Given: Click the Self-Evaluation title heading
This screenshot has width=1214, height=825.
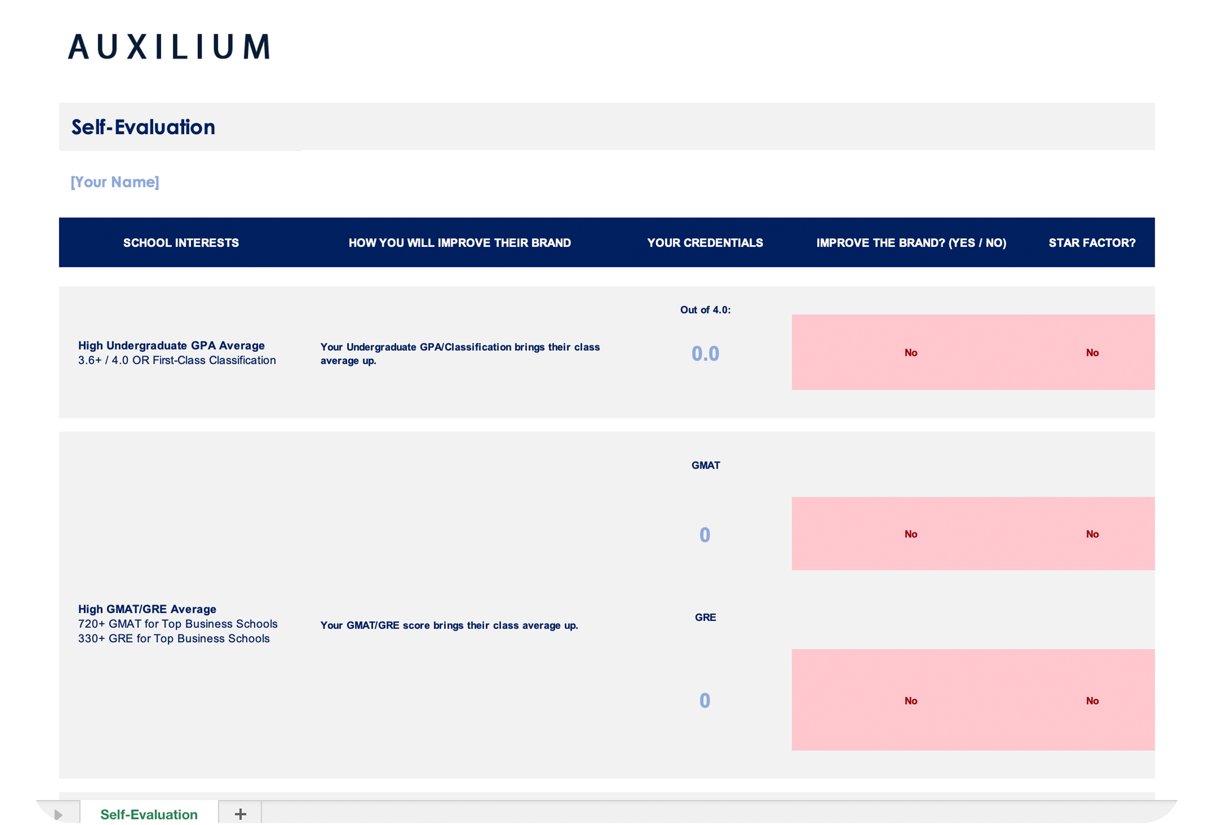Looking at the screenshot, I should 143,127.
